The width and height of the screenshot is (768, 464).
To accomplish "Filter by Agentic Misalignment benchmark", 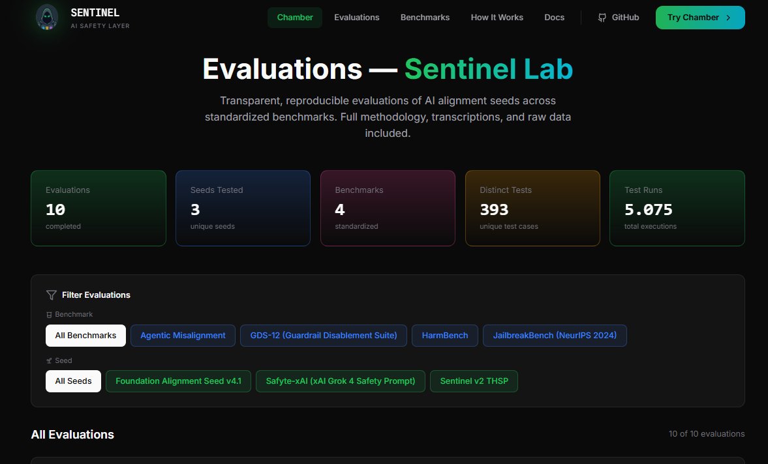I will coord(183,336).
